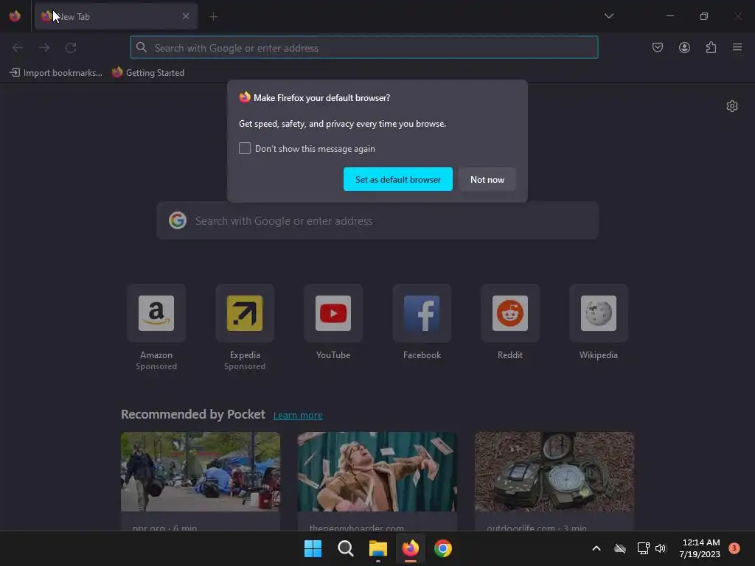
Task: Close the New Tab tab
Action: 185,16
